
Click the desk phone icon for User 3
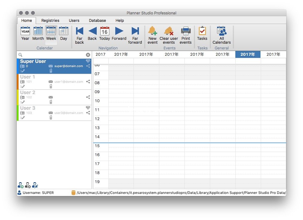pos(22,113)
